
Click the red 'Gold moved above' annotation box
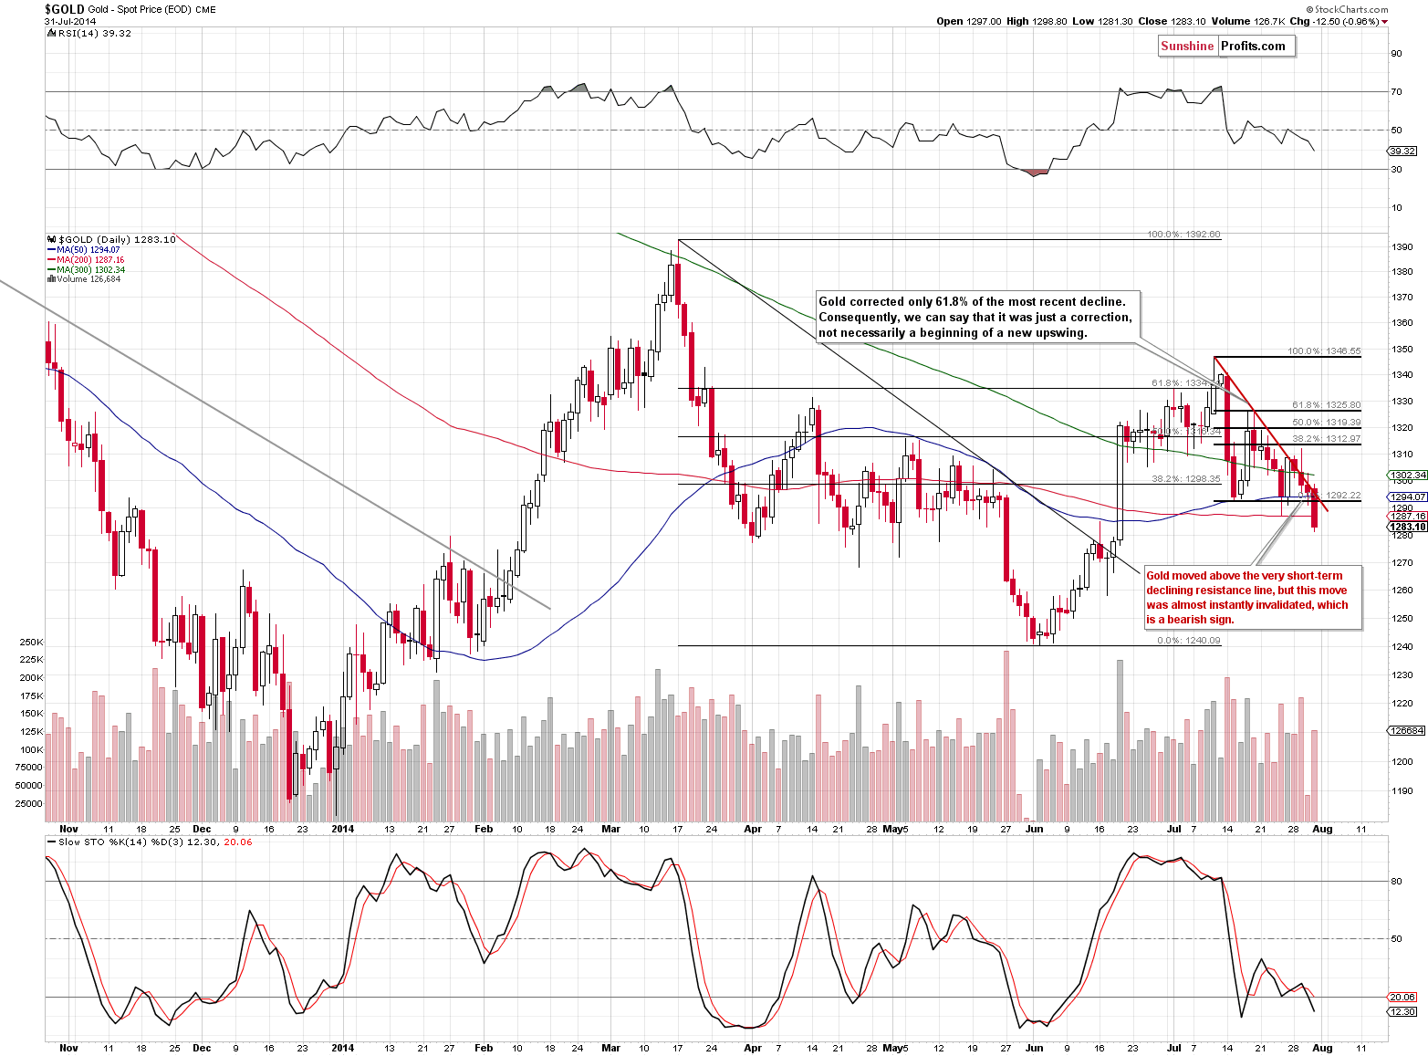1252,598
